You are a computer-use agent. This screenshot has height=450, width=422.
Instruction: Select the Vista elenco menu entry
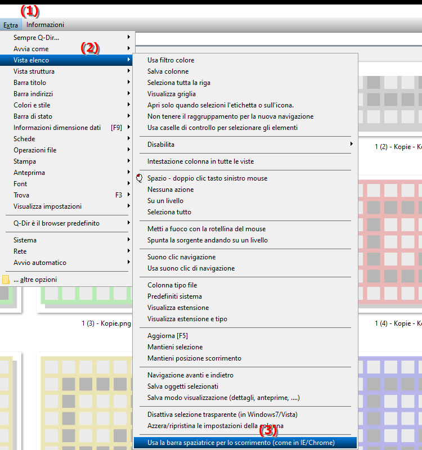[66, 60]
